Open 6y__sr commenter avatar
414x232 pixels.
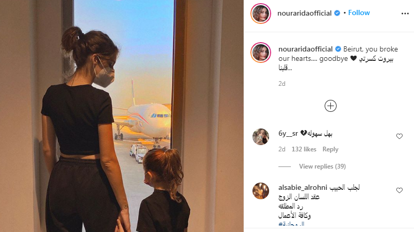tap(261, 137)
